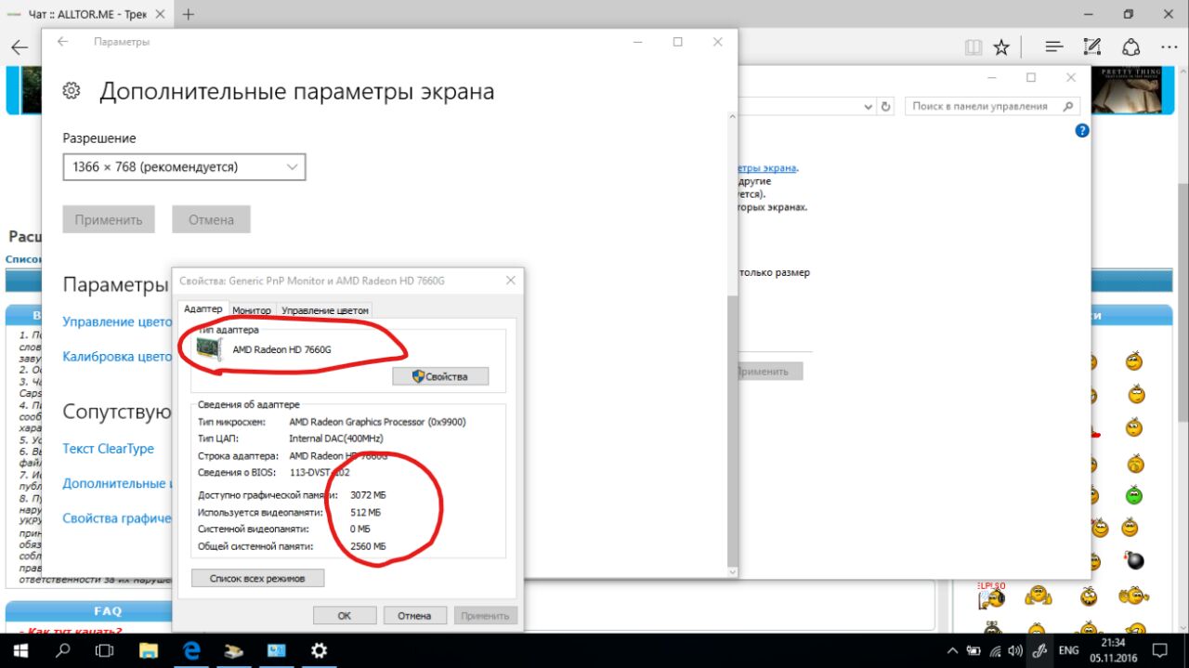Click disabled Применить in properties dialog
The image size is (1189, 668).
pyautogui.click(x=485, y=615)
